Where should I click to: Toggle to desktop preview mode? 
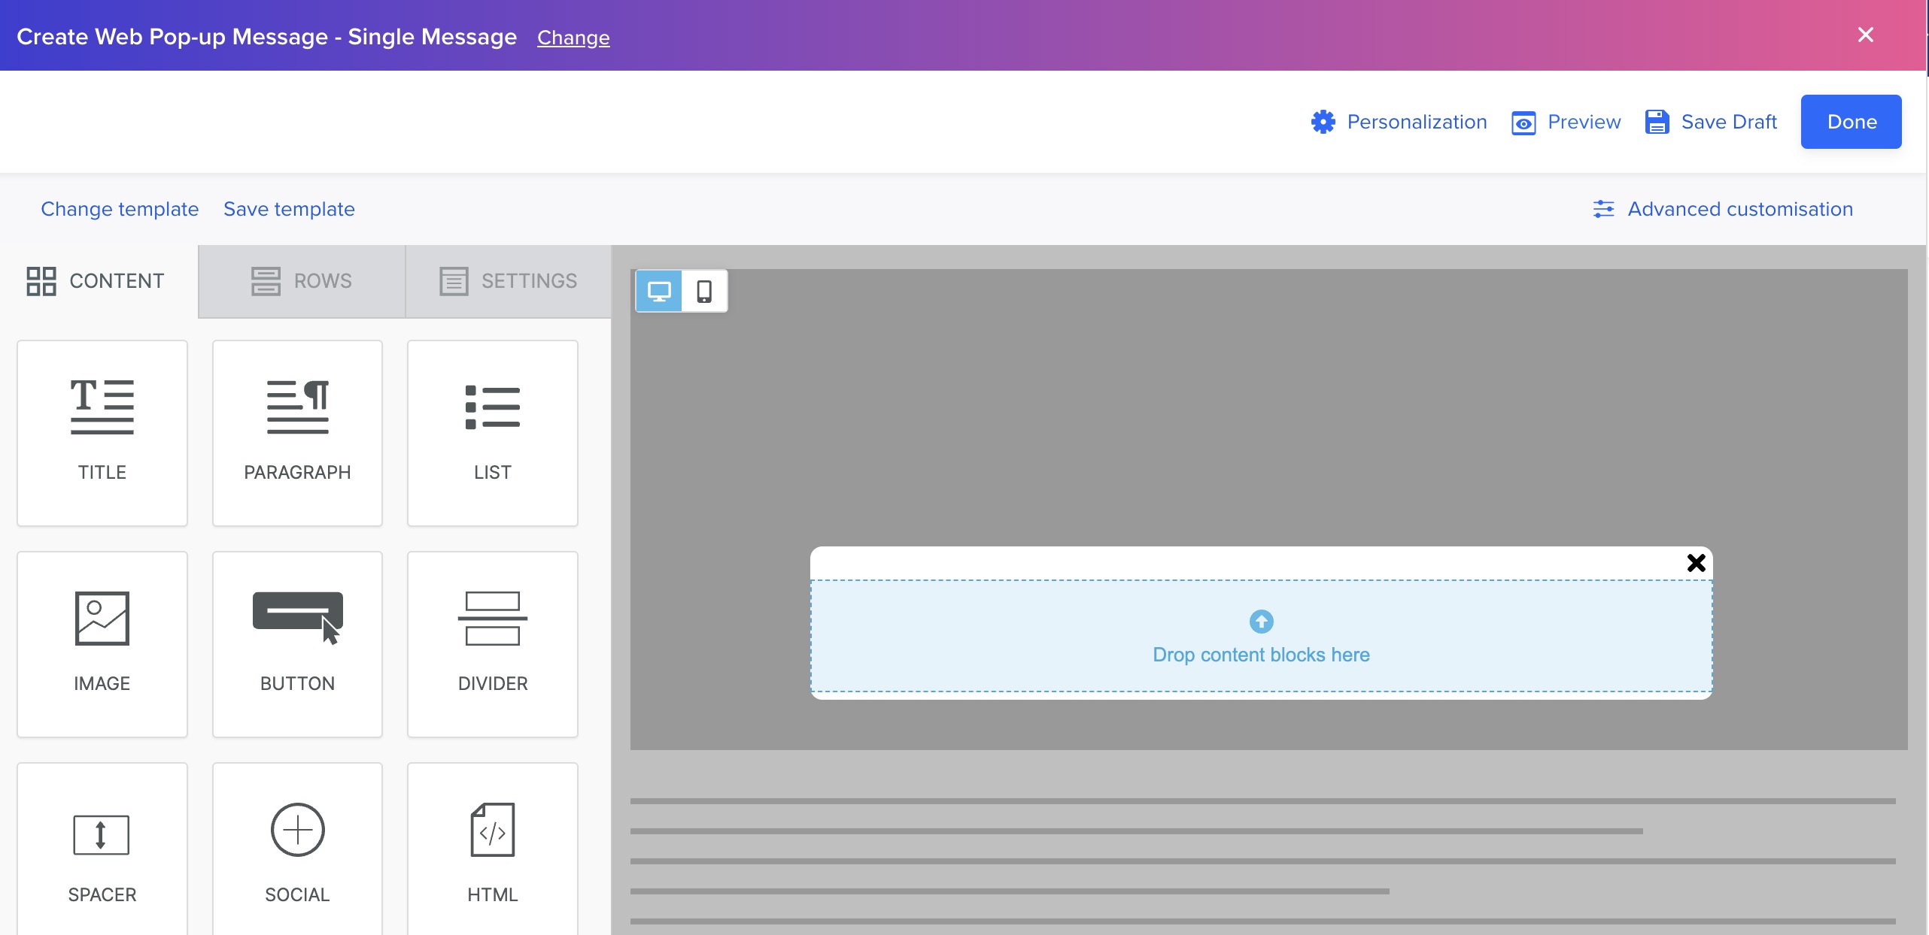click(x=661, y=291)
